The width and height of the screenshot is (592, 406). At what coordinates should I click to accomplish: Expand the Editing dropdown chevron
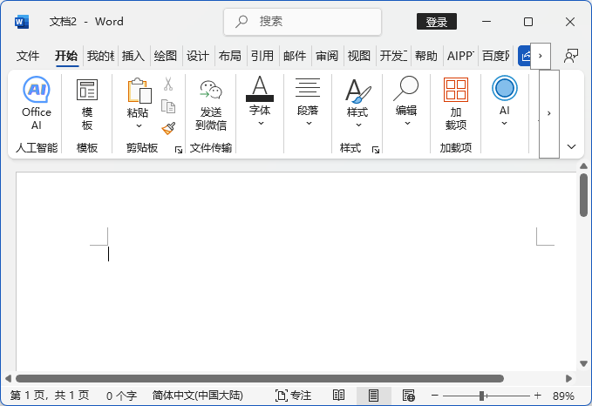(x=407, y=123)
